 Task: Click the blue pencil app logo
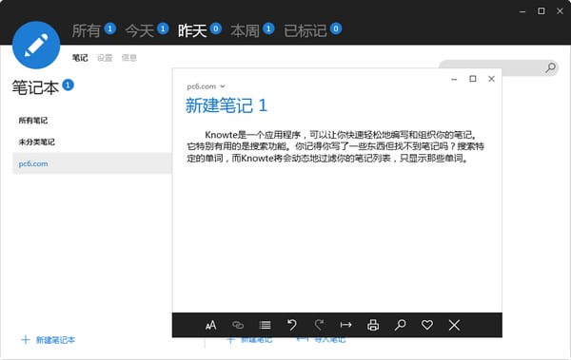(x=36, y=45)
